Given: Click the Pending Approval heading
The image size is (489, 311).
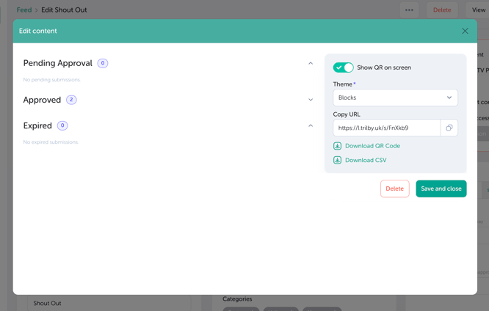Looking at the screenshot, I should tap(58, 63).
